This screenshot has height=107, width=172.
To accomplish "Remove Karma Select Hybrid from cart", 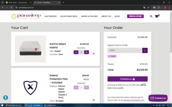I will pyautogui.click(x=94, y=53).
